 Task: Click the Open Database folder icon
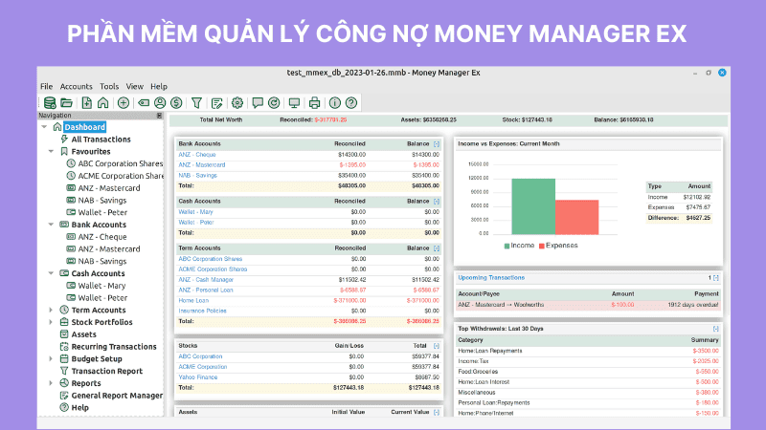click(66, 103)
